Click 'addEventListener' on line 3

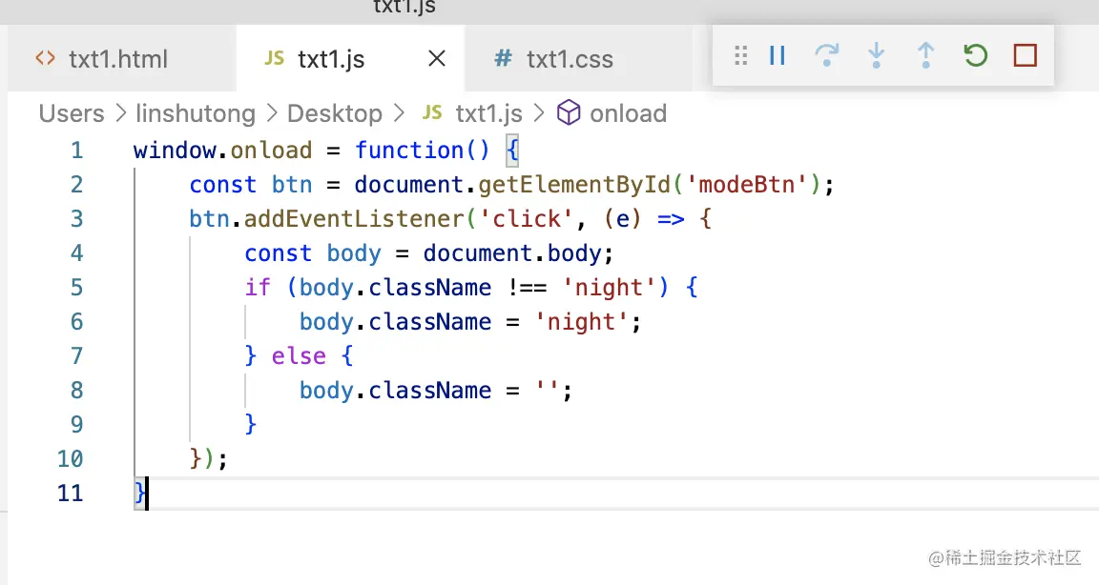coord(354,219)
